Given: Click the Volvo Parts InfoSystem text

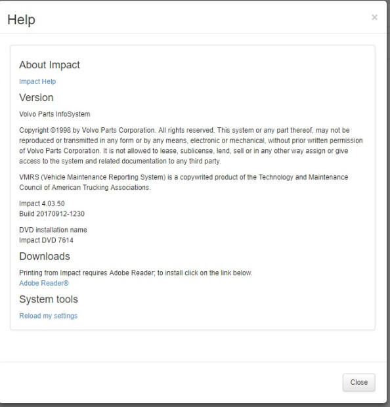Looking at the screenshot, I should coord(54,114).
